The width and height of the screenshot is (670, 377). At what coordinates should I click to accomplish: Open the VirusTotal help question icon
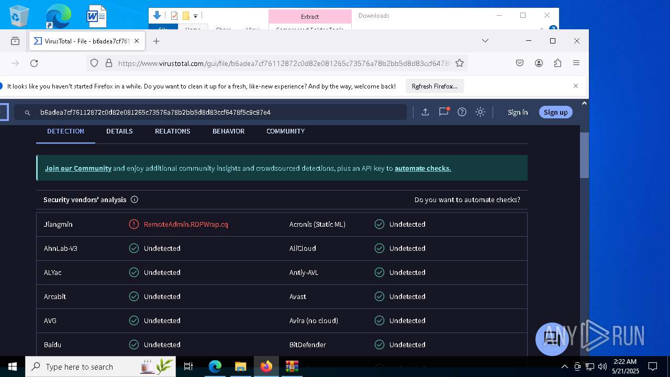462,112
